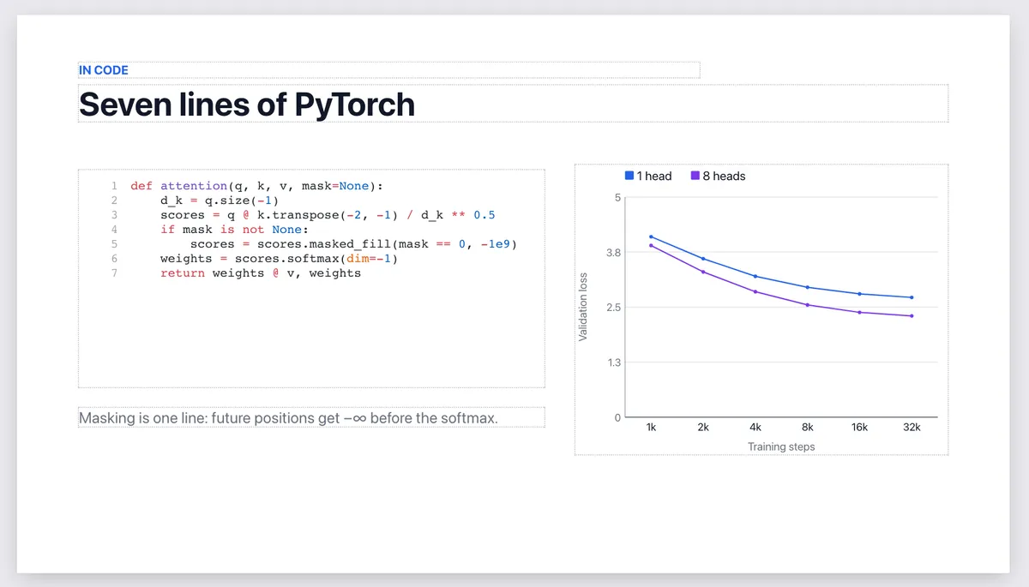Screen dimensions: 1029x587
Task: Click the '1k' x-axis tick label
Action: [651, 427]
